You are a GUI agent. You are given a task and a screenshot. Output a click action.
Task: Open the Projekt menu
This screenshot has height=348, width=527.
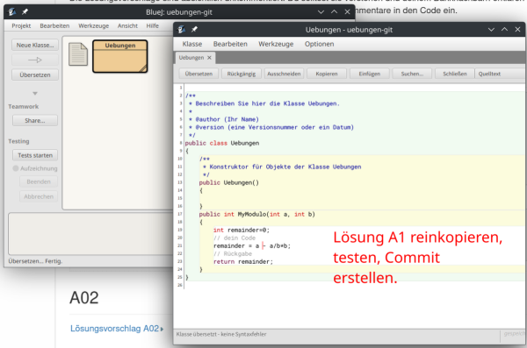pos(21,25)
